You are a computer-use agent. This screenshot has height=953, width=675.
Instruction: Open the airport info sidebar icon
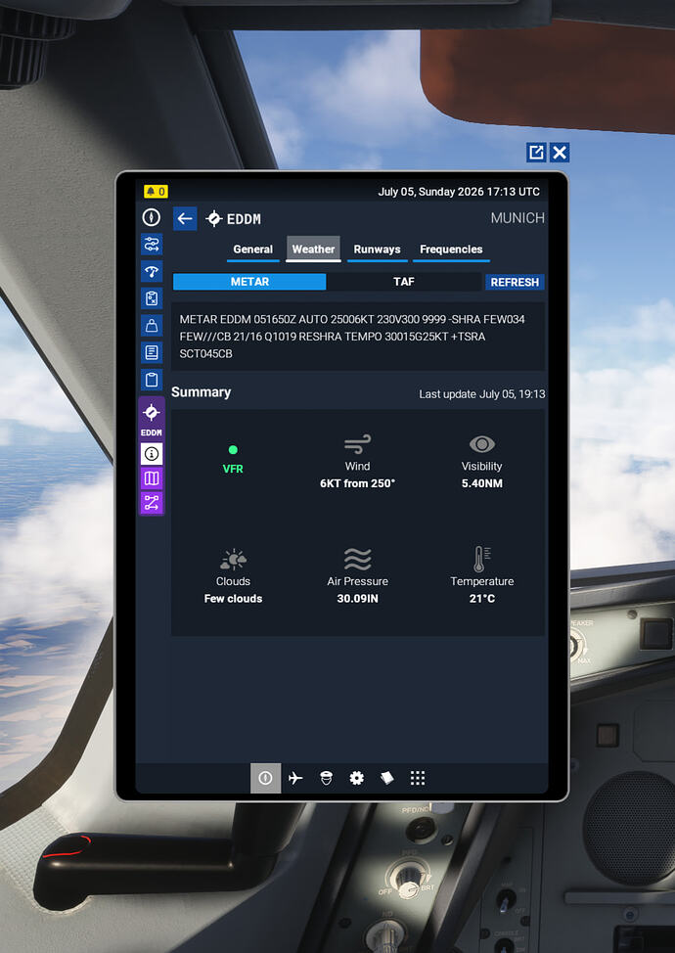(152, 453)
